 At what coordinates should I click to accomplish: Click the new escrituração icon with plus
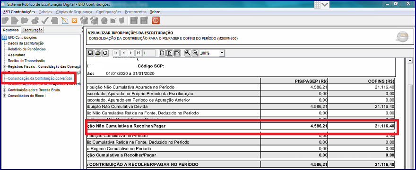click(5, 20)
